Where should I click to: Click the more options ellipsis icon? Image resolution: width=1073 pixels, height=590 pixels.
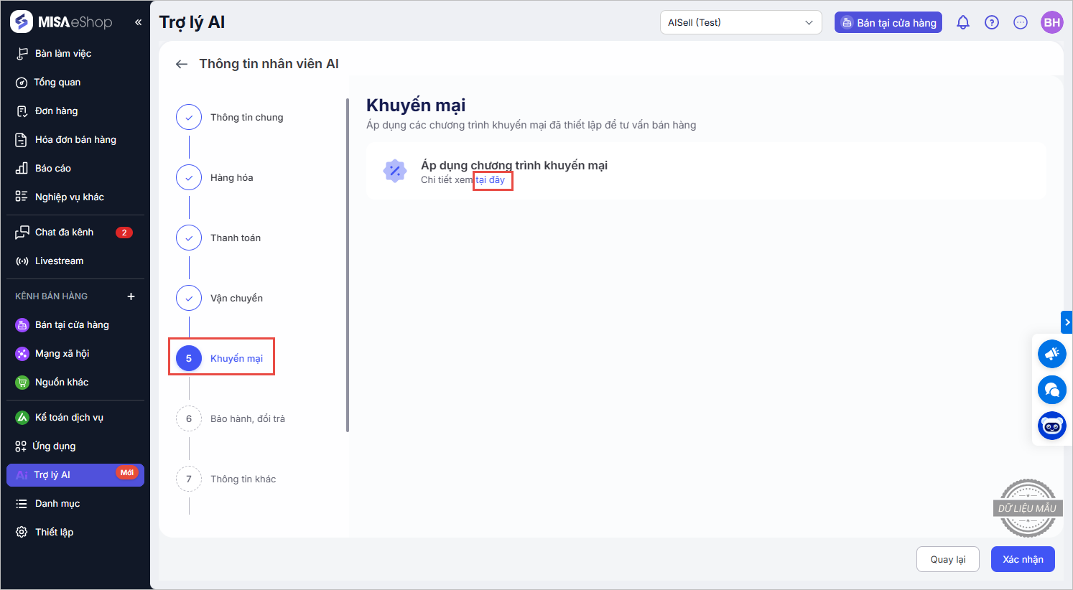(x=1021, y=22)
